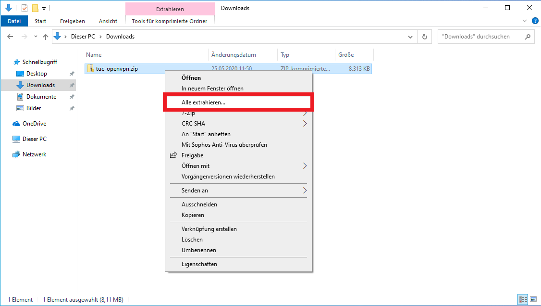This screenshot has width=541, height=306.
Task: Sort files by Änderungsdatum column header
Action: [x=234, y=55]
